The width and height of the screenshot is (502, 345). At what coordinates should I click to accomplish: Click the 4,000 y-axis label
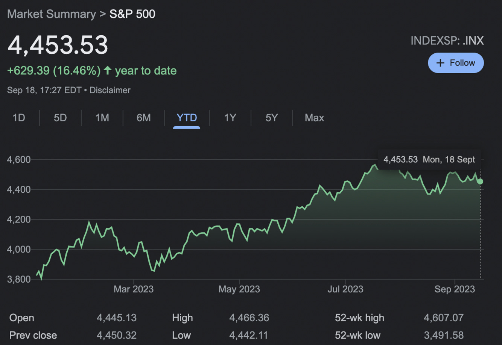18,250
